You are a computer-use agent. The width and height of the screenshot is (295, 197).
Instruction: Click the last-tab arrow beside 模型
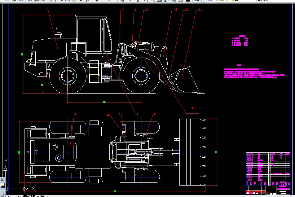pos(19,196)
